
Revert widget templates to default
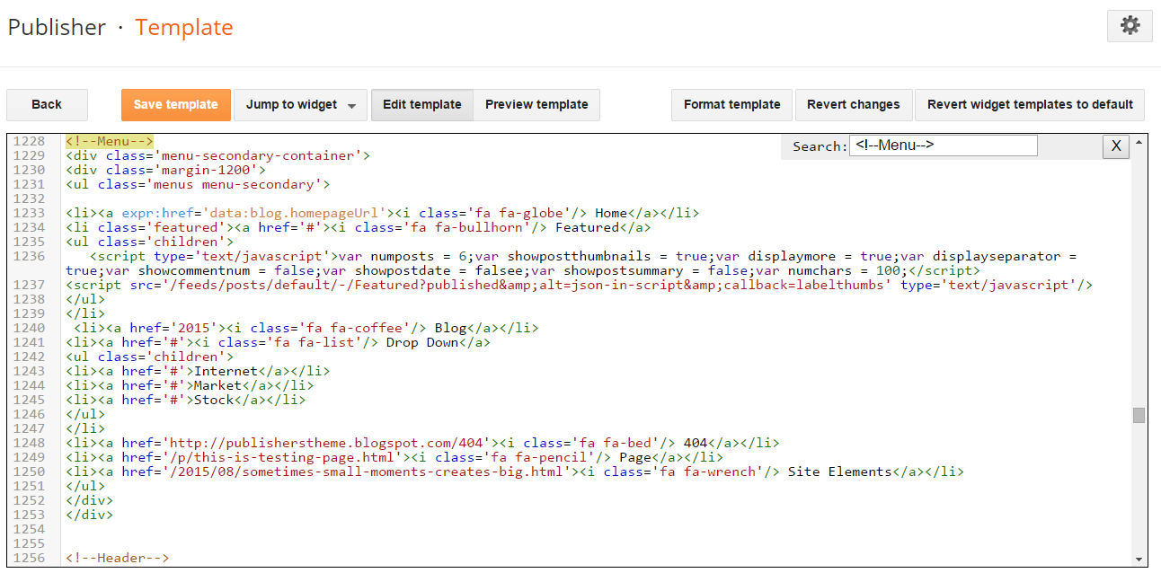(1030, 105)
